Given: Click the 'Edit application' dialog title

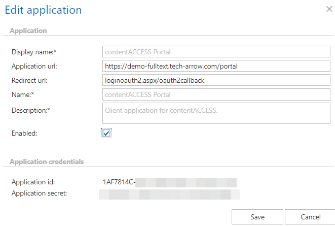Looking at the screenshot, I should (x=43, y=10).
